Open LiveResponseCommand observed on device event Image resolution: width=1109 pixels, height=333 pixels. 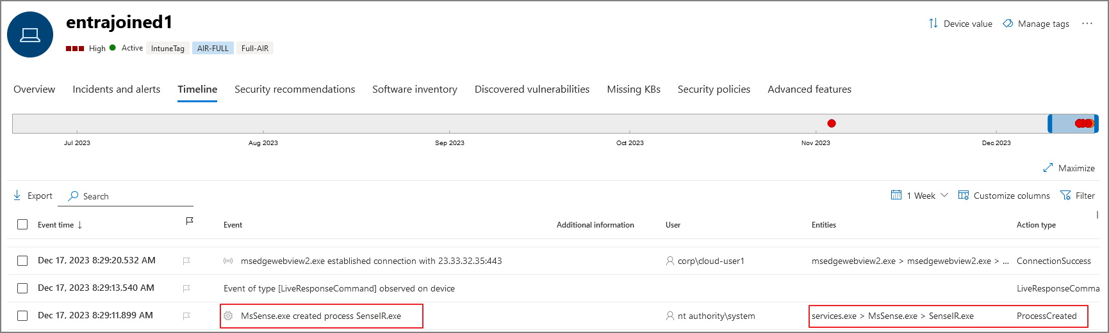click(339, 288)
